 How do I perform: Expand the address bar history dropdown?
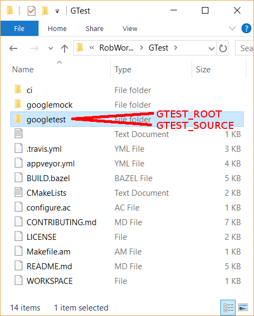pos(211,48)
